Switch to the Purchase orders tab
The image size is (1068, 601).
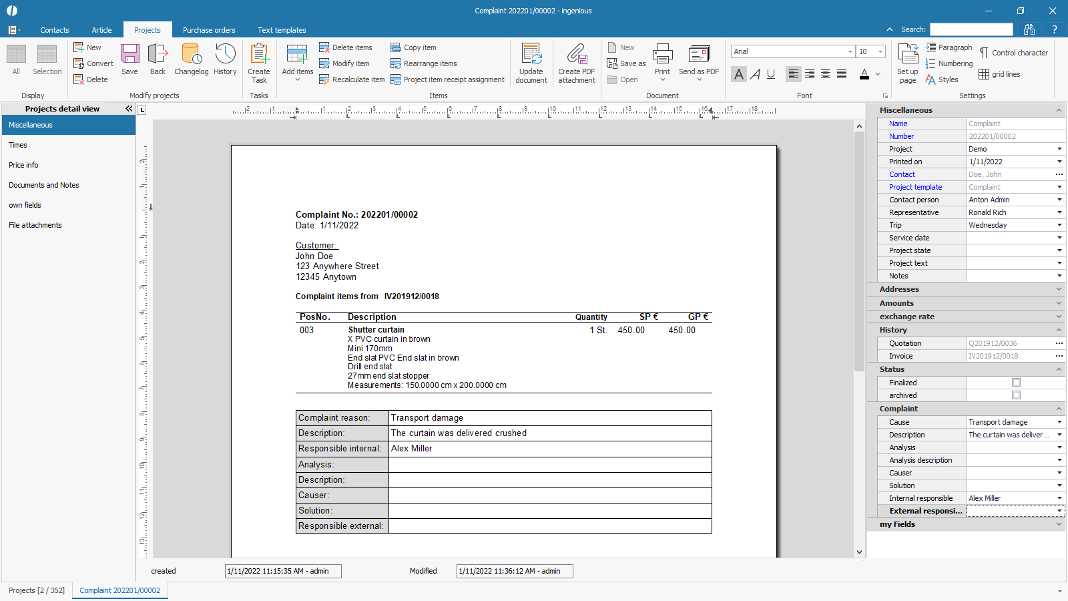(209, 30)
